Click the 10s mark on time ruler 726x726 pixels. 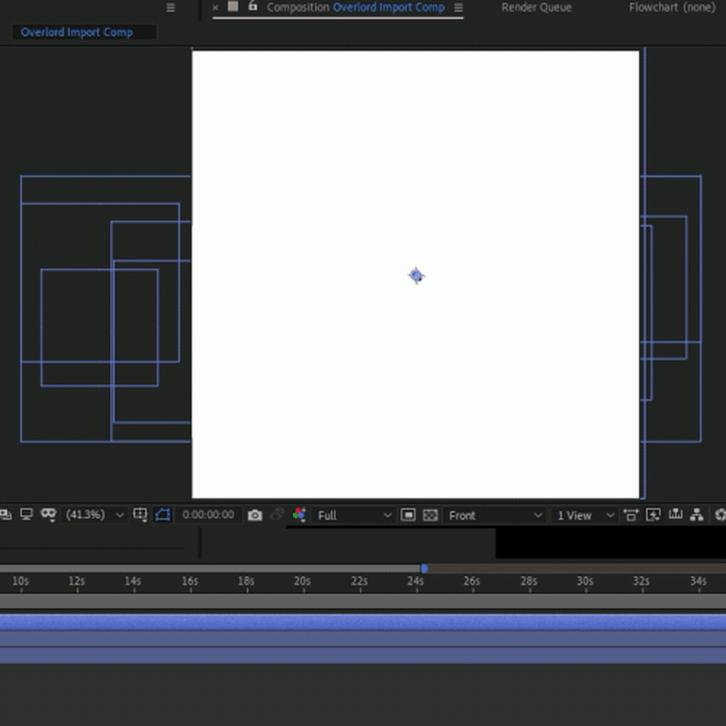pos(20,581)
